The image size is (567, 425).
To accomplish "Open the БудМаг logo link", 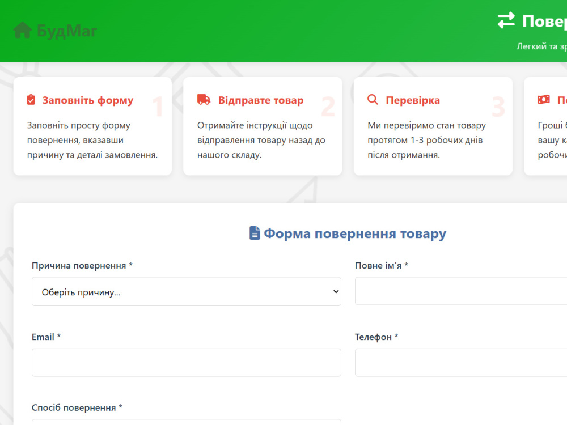I will (x=56, y=31).
